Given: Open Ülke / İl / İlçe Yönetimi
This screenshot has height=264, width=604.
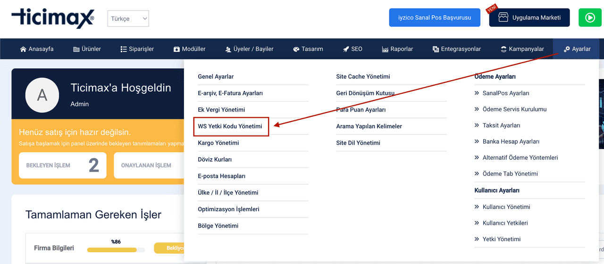Looking at the screenshot, I should coord(228,192).
